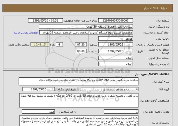Click the label مهلت ارسال پاسخ
The image size is (178, 126).
click(158, 45)
